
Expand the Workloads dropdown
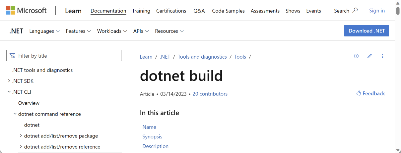112,31
